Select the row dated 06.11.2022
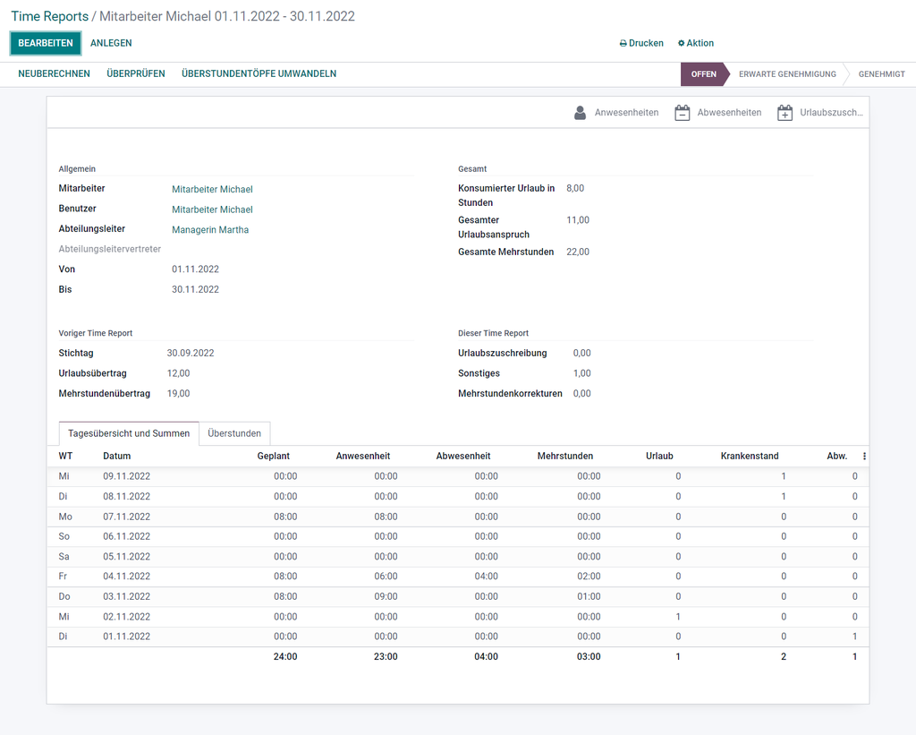The height and width of the screenshot is (735, 916). 458,536
